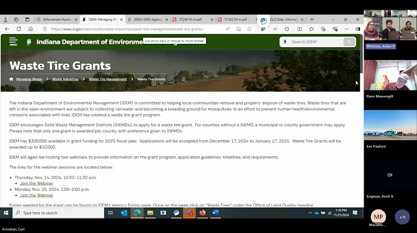
Task: Join the Webinar for Nov. 14 session
Action: [36, 183]
